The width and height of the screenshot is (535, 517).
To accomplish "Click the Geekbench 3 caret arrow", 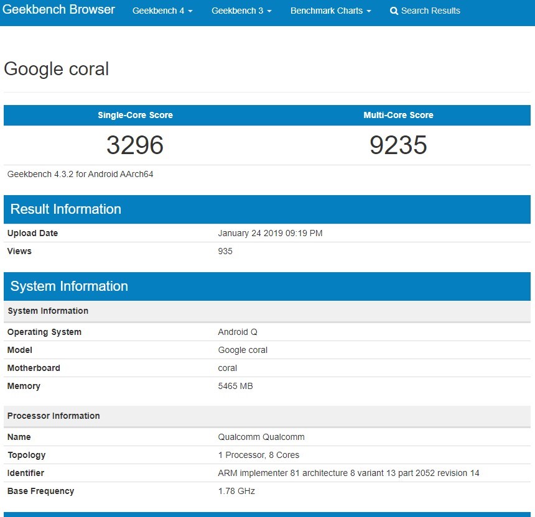I will coord(269,11).
